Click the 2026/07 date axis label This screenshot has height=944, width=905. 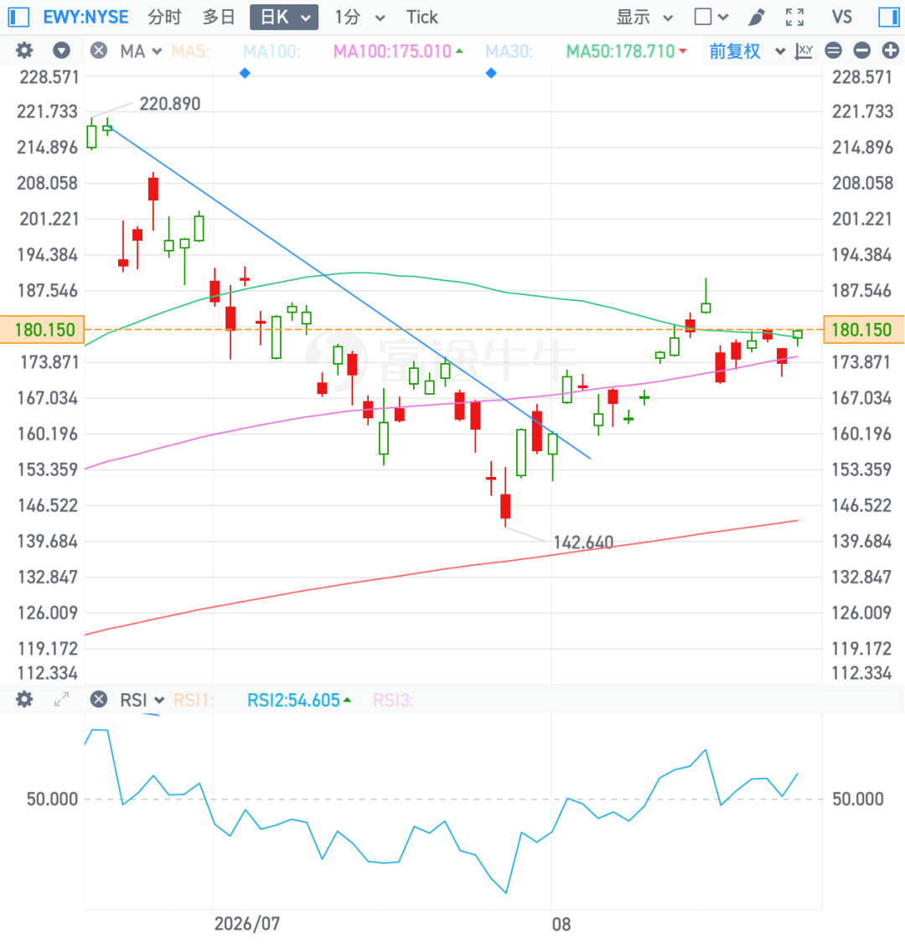tap(246, 923)
